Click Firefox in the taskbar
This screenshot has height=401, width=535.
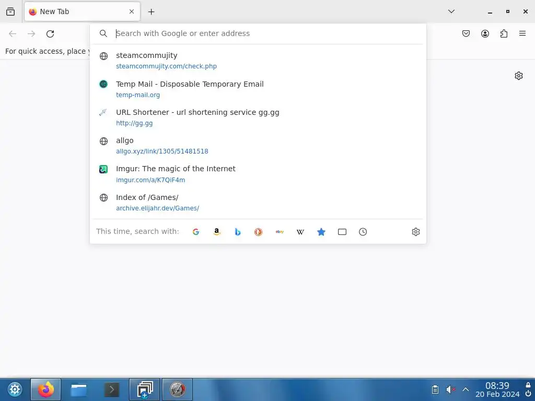[x=46, y=390]
